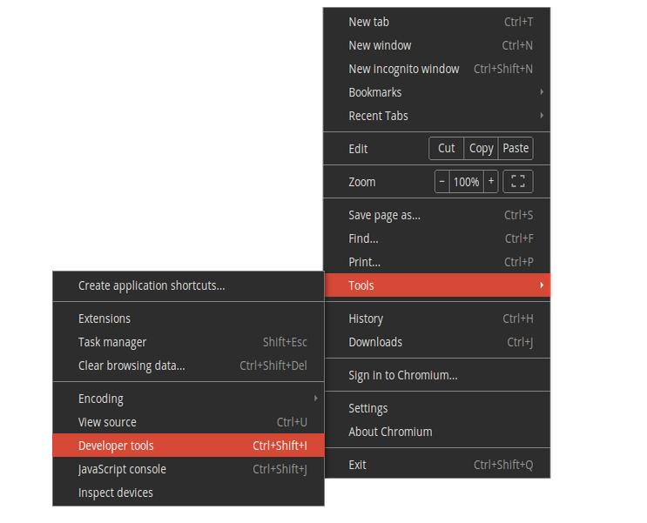The width and height of the screenshot is (647, 523).
Task: Click the Copy button
Action: [481, 149]
